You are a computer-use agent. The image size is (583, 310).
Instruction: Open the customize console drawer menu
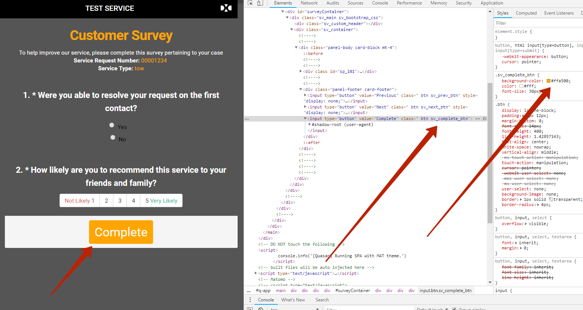coord(250,300)
